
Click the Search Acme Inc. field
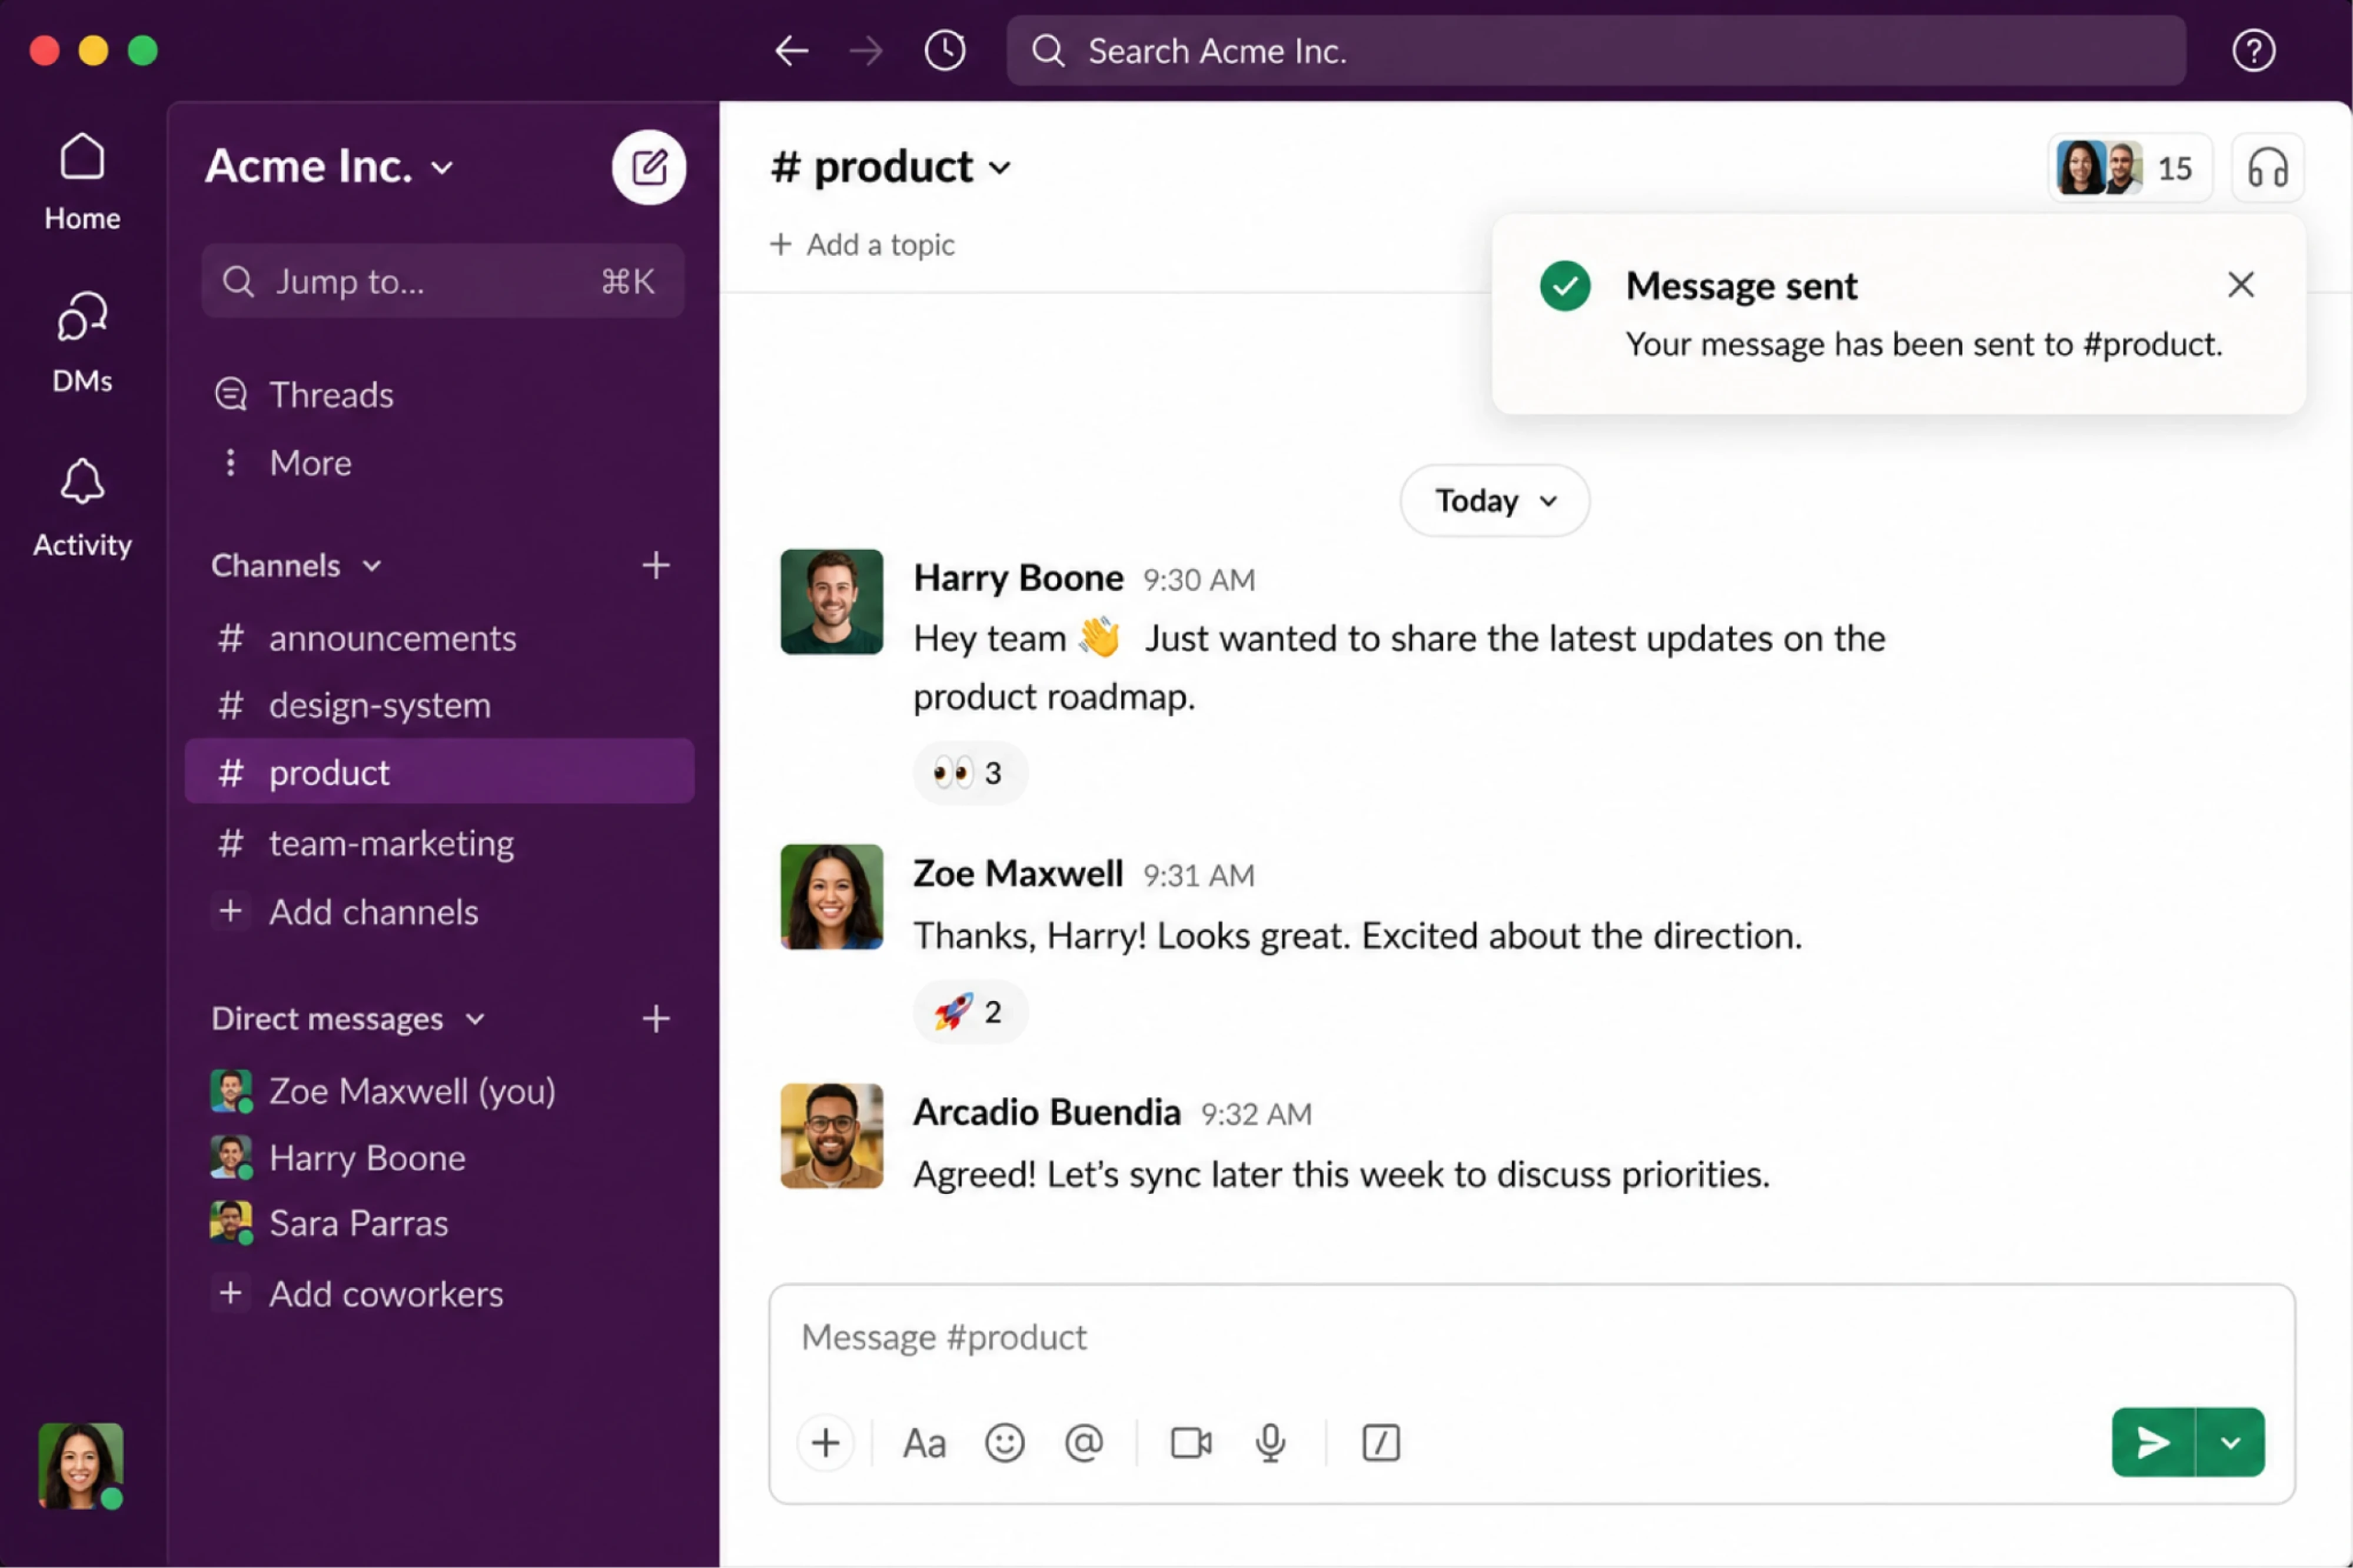pyautogui.click(x=1596, y=51)
